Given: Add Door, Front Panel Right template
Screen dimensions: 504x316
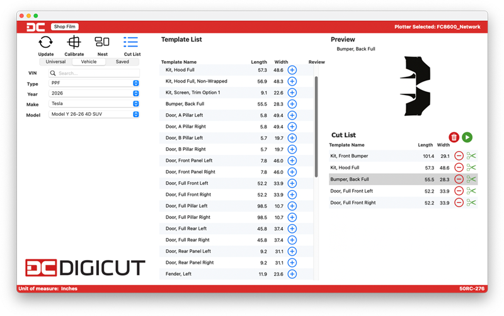Looking at the screenshot, I should click(x=292, y=172).
